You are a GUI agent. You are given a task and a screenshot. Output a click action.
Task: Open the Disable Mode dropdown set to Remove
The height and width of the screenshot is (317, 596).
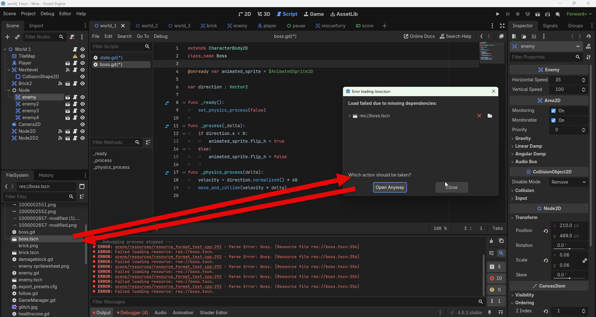point(568,182)
